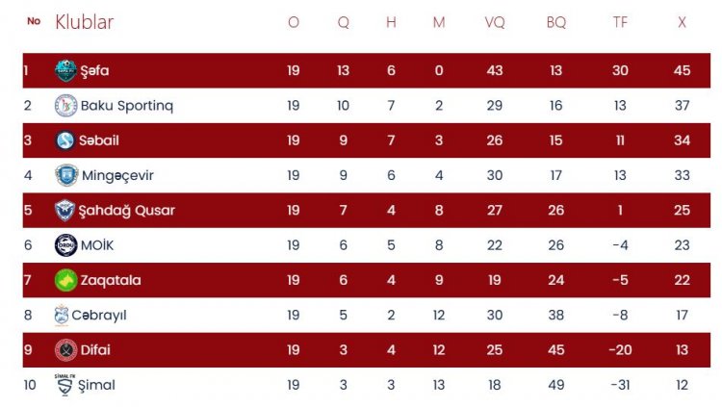The width and height of the screenshot is (722, 407).
Task: Click the Səbail club logo
Action: click(65, 140)
